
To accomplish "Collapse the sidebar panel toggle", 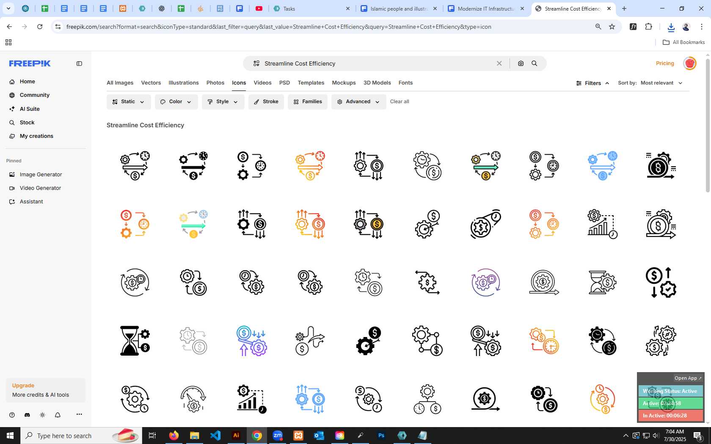I will coord(79,63).
